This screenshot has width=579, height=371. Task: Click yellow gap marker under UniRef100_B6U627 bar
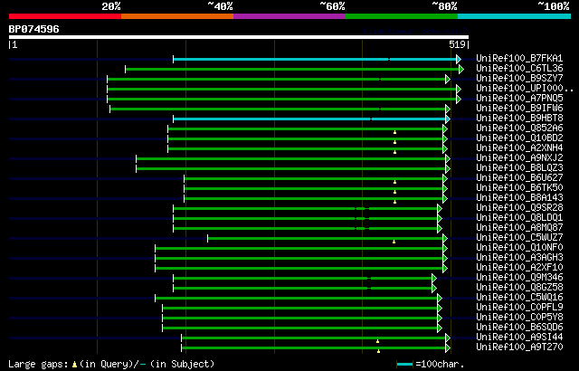[394, 182]
